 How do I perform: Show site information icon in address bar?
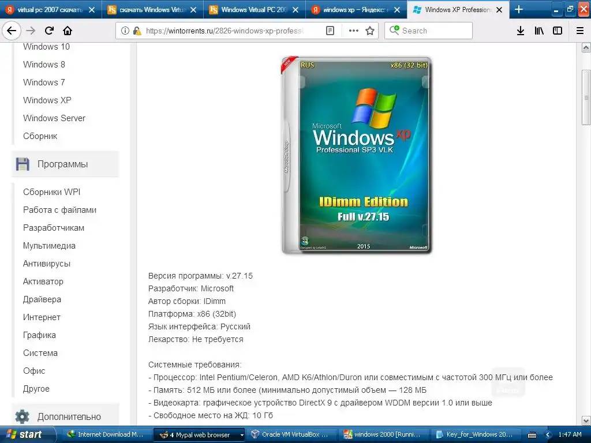click(125, 31)
